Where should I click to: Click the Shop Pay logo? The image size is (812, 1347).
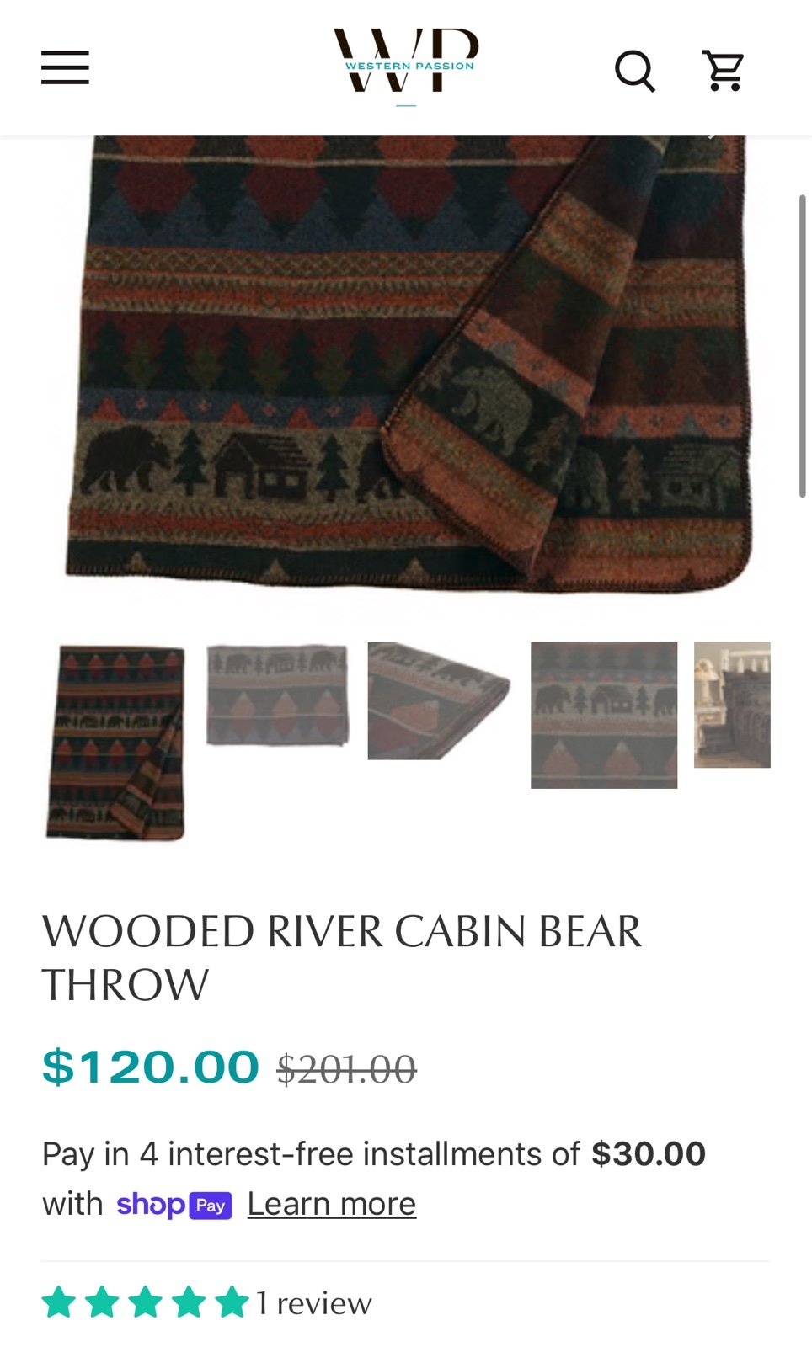click(174, 1205)
